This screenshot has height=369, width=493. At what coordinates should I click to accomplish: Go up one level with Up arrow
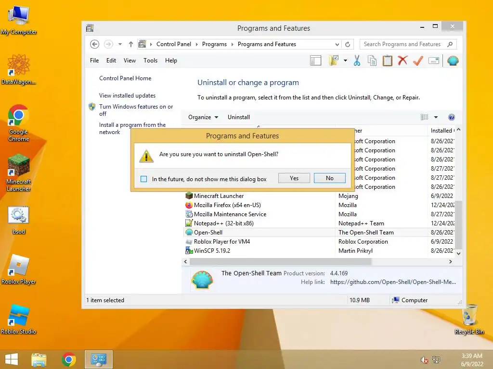click(x=131, y=44)
